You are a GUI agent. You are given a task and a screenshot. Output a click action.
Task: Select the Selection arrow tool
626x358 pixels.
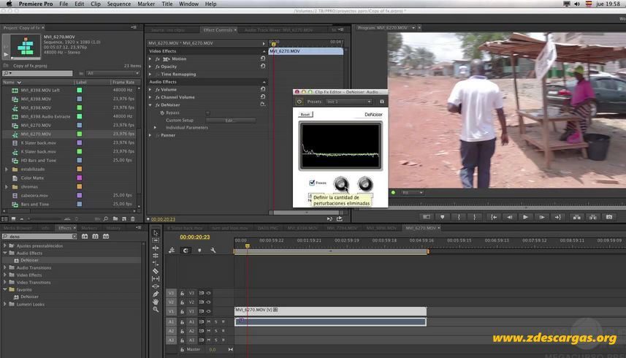pyautogui.click(x=156, y=232)
